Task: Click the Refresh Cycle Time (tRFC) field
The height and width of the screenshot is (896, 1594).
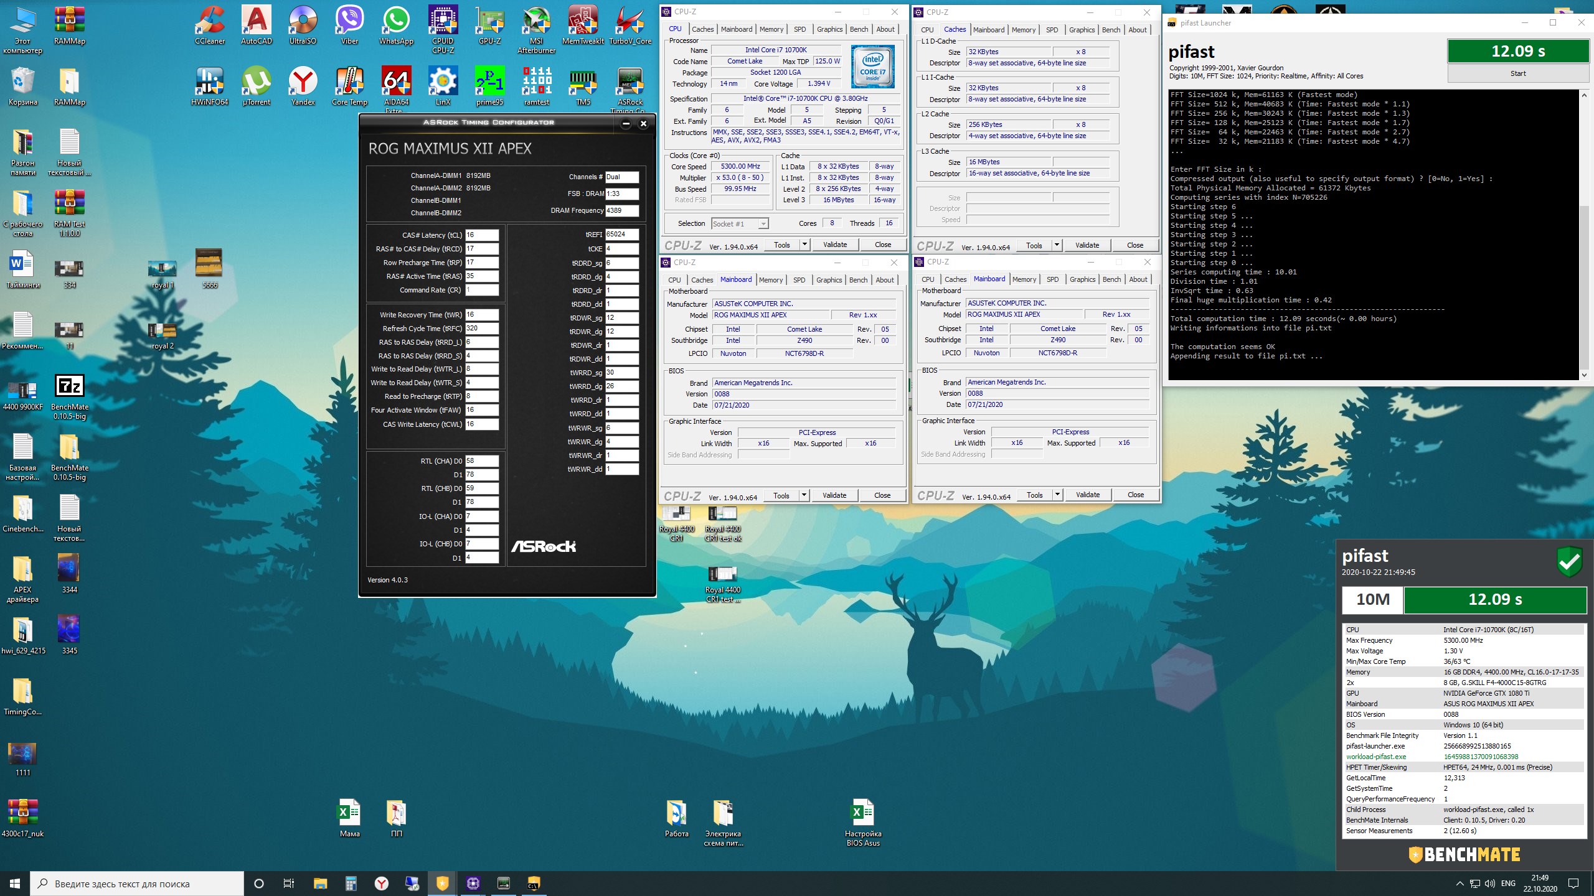Action: [x=482, y=329]
